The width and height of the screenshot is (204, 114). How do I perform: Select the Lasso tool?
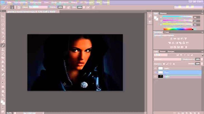tap(3, 25)
